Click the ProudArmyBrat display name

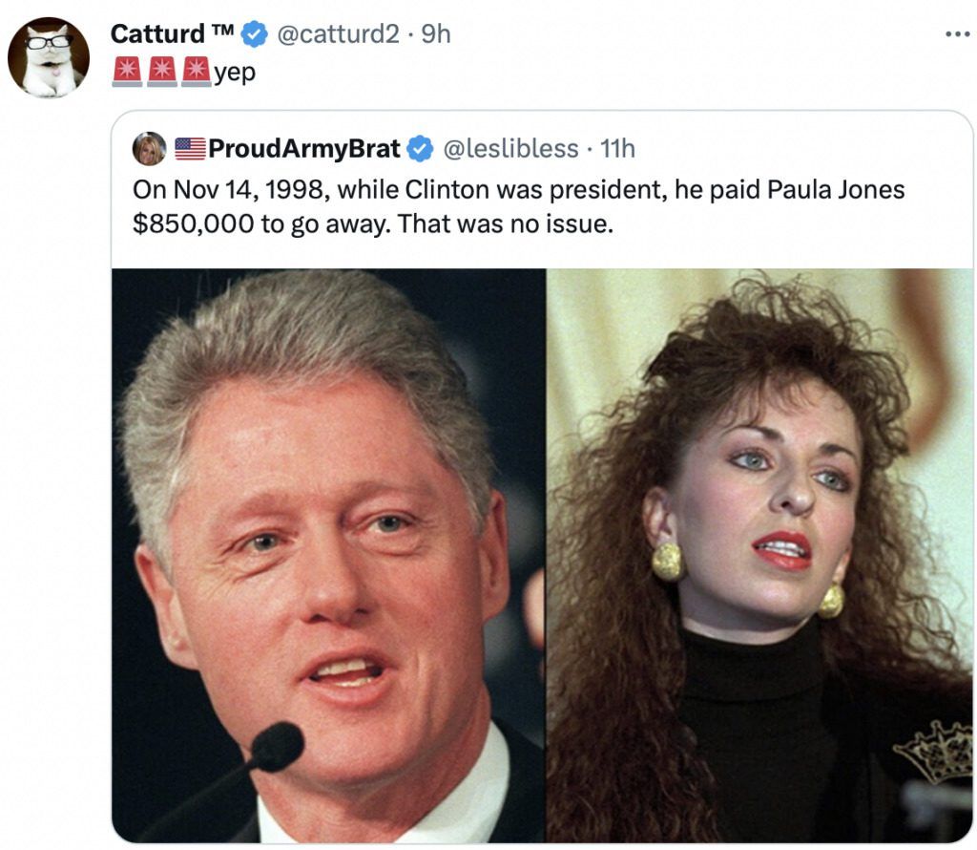pos(303,149)
